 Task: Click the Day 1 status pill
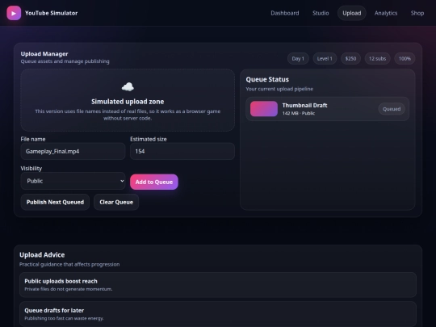coord(298,59)
